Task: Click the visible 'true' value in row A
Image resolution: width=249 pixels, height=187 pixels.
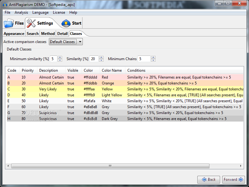Action: (x=71, y=77)
